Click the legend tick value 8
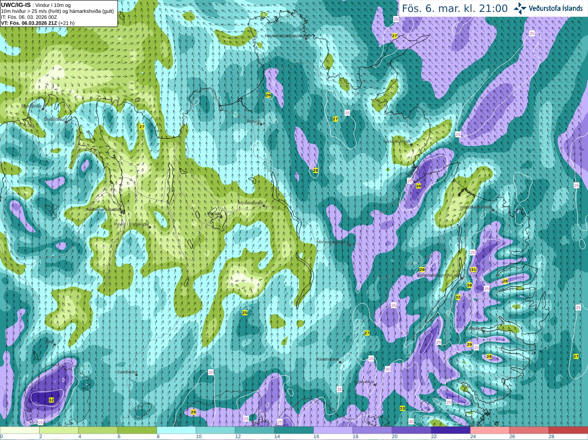The height and width of the screenshot is (440, 588). pyautogui.click(x=158, y=437)
